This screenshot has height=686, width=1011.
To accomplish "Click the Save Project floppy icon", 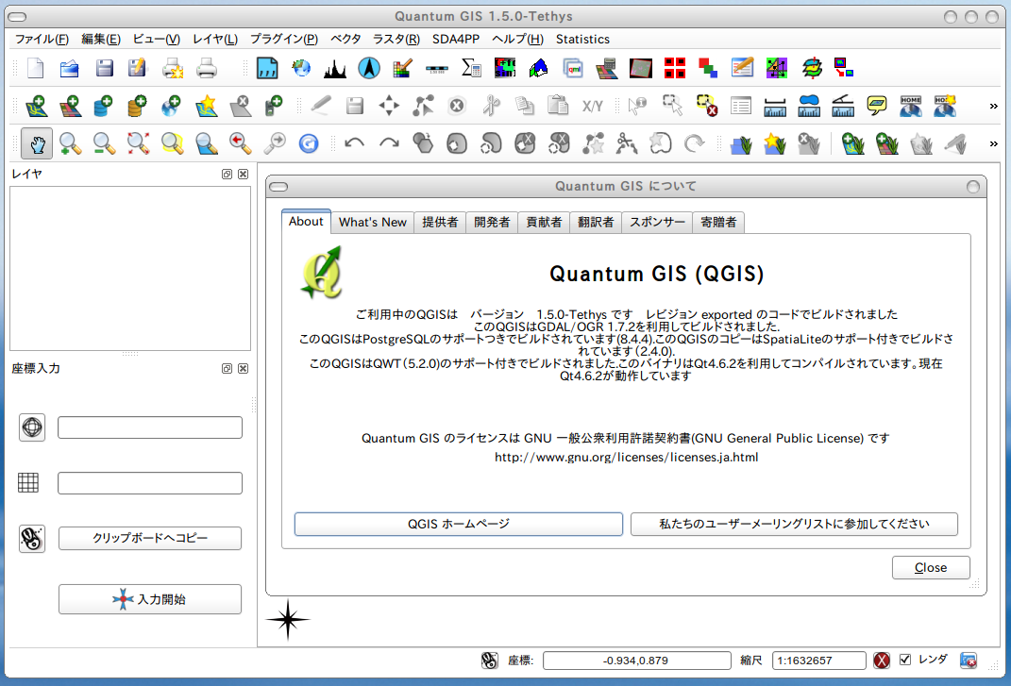I will 104,68.
